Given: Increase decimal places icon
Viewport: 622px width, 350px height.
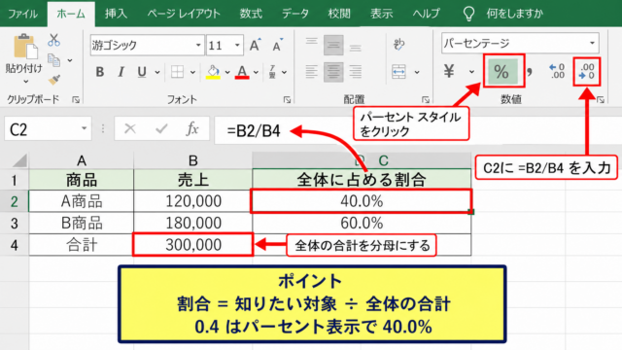Looking at the screenshot, I should click(x=557, y=71).
